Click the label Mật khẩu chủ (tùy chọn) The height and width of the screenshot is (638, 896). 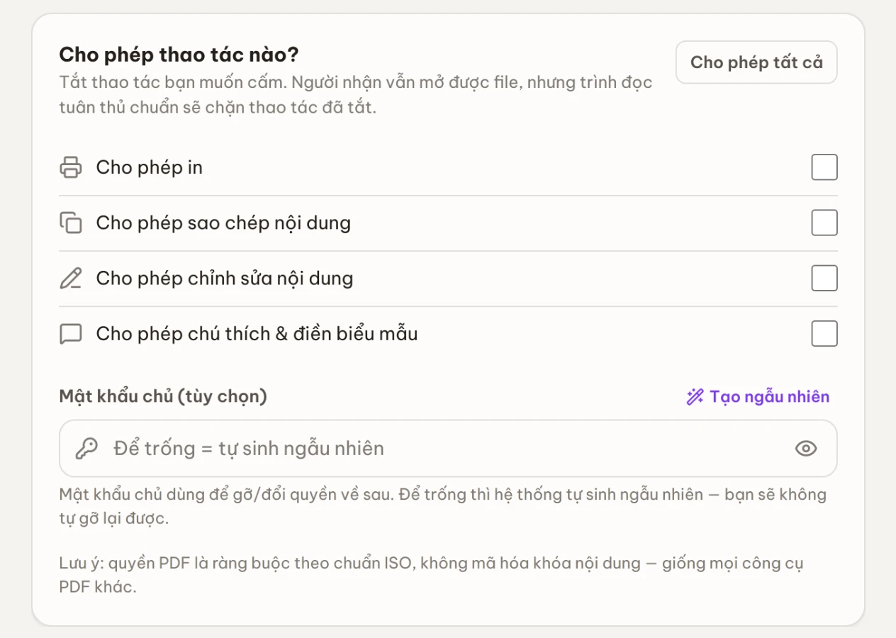pos(163,396)
